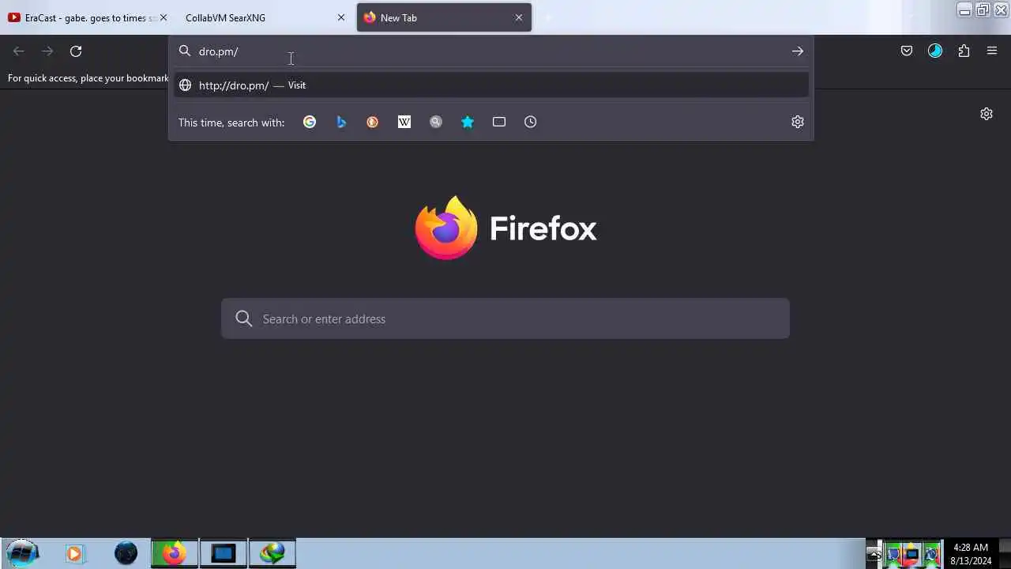Search history via the clock icon
1011x569 pixels.
(531, 122)
